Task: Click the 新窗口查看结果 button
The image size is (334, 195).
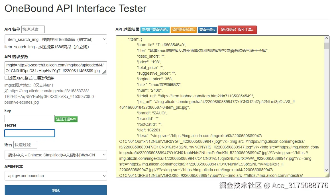Action: click(155, 30)
